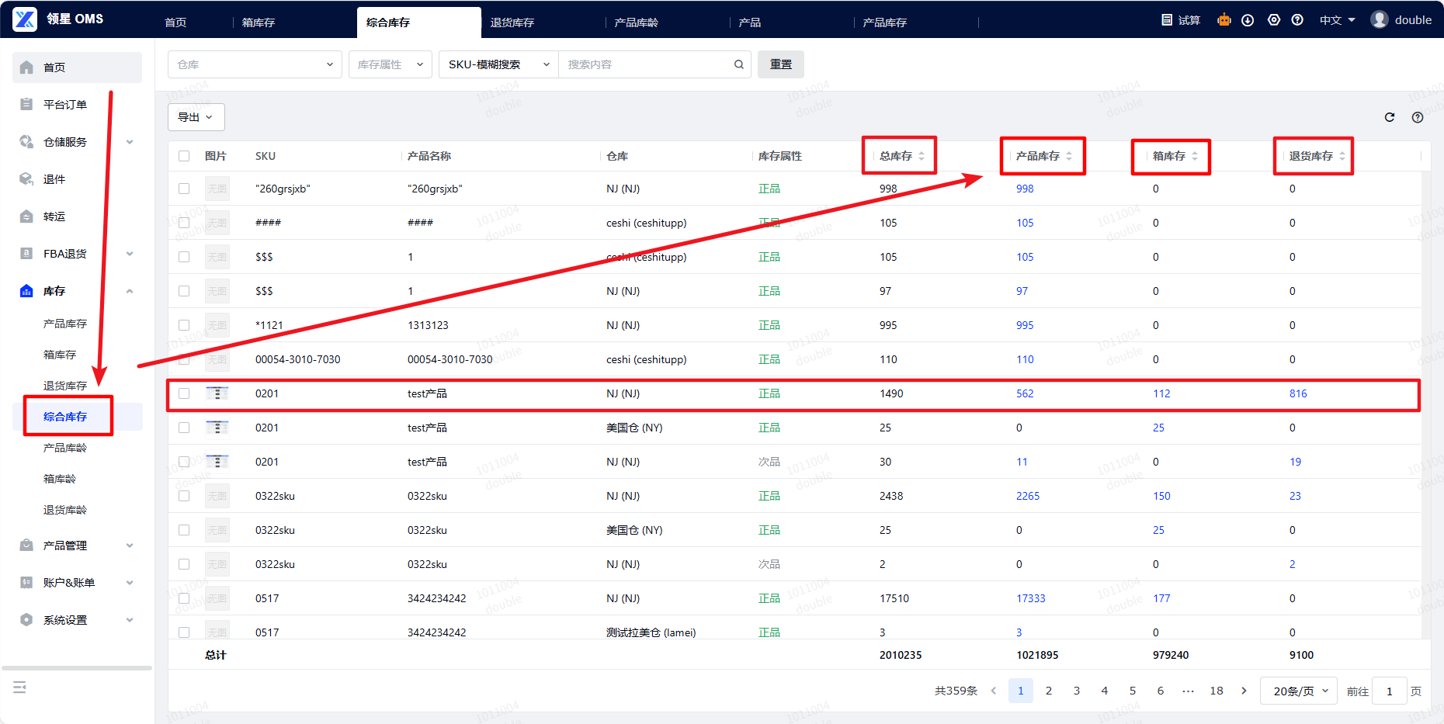Click the 重置 reset button
The height and width of the screenshot is (724, 1444).
tap(781, 64)
